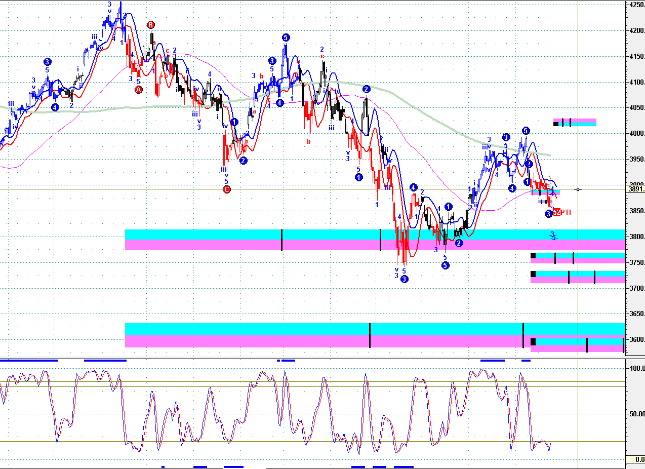Click the 100.0 oscillator scale label
The height and width of the screenshot is (469, 645).
[636, 368]
